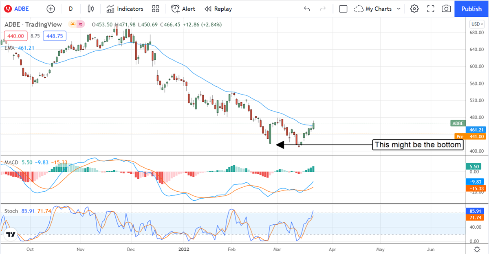This screenshot has height=254, width=489.
Task: Open the indicator templates grid icon
Action: pyautogui.click(x=155, y=9)
